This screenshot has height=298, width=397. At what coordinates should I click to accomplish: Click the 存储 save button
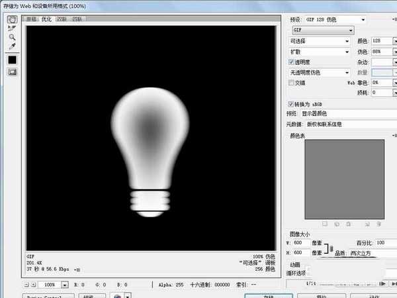(268, 295)
